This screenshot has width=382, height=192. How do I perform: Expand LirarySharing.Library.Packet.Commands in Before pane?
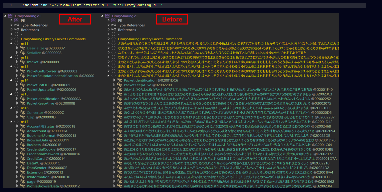pyautogui.click(x=108, y=39)
